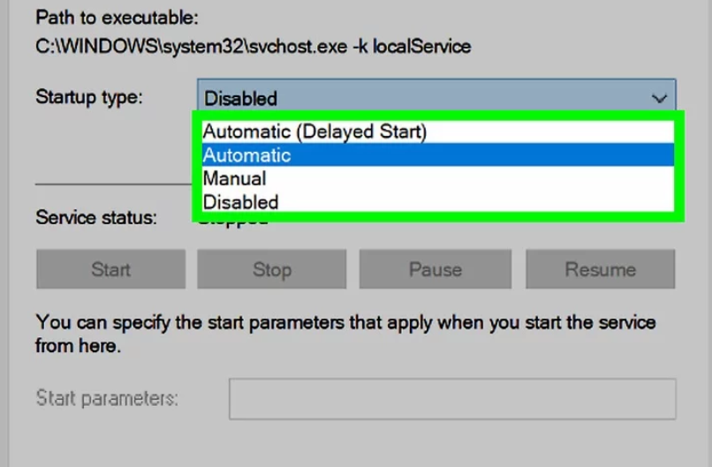Choose the highlighted Automatic option
The width and height of the screenshot is (712, 467).
pyautogui.click(x=247, y=155)
